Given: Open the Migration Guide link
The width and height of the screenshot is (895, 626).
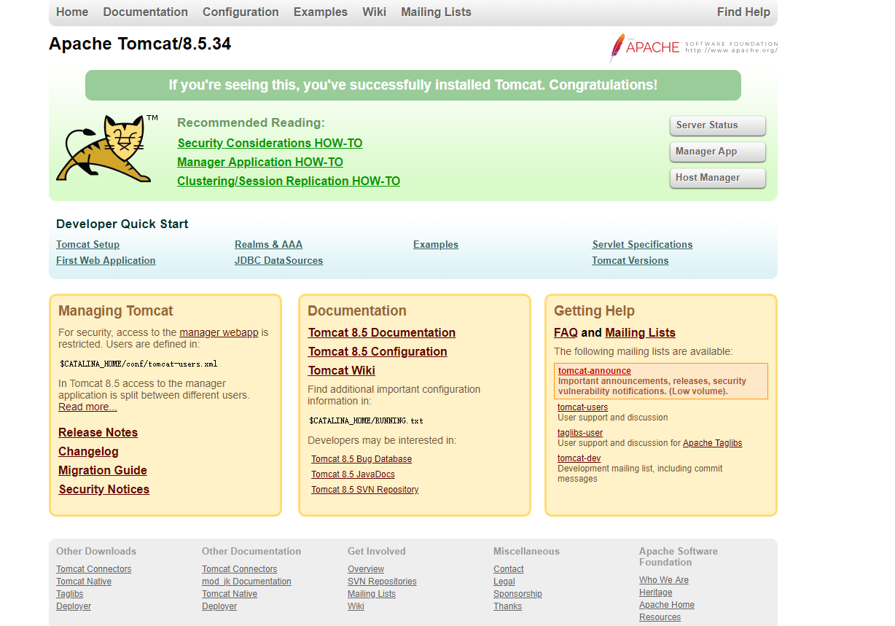Looking at the screenshot, I should tap(103, 471).
